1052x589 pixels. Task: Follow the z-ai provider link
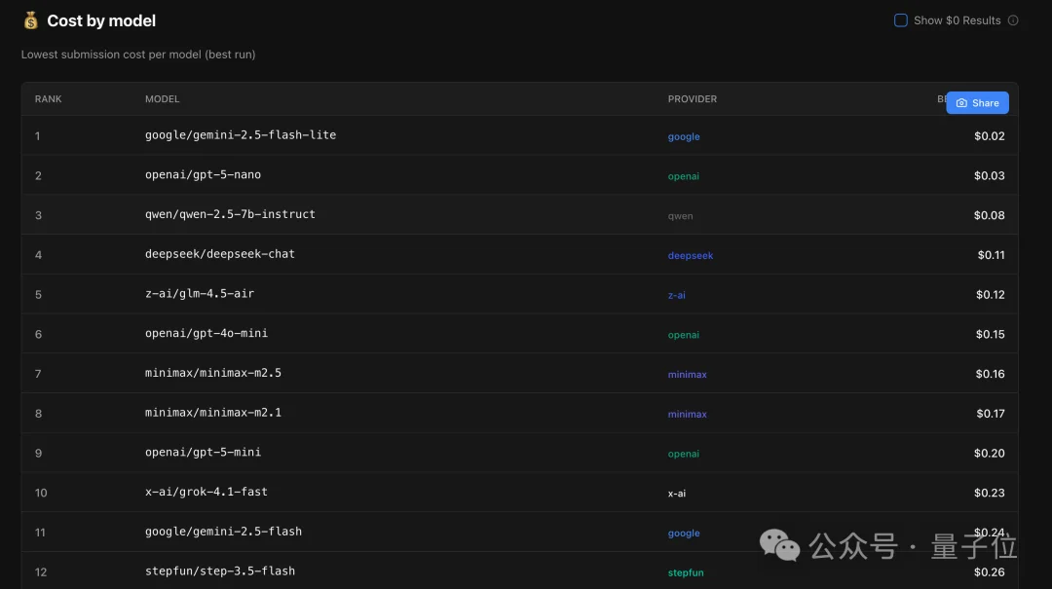[x=676, y=295]
